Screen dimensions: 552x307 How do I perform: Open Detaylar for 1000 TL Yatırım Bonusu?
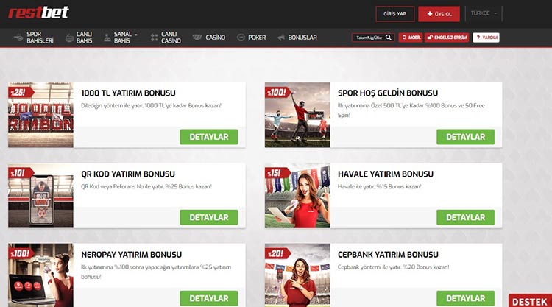click(x=209, y=137)
